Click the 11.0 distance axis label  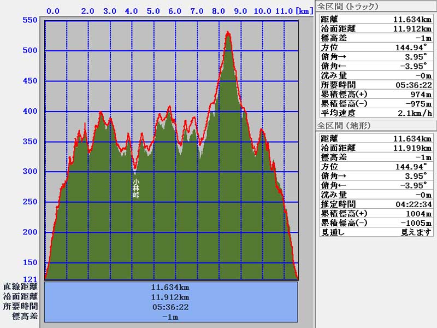click(285, 11)
